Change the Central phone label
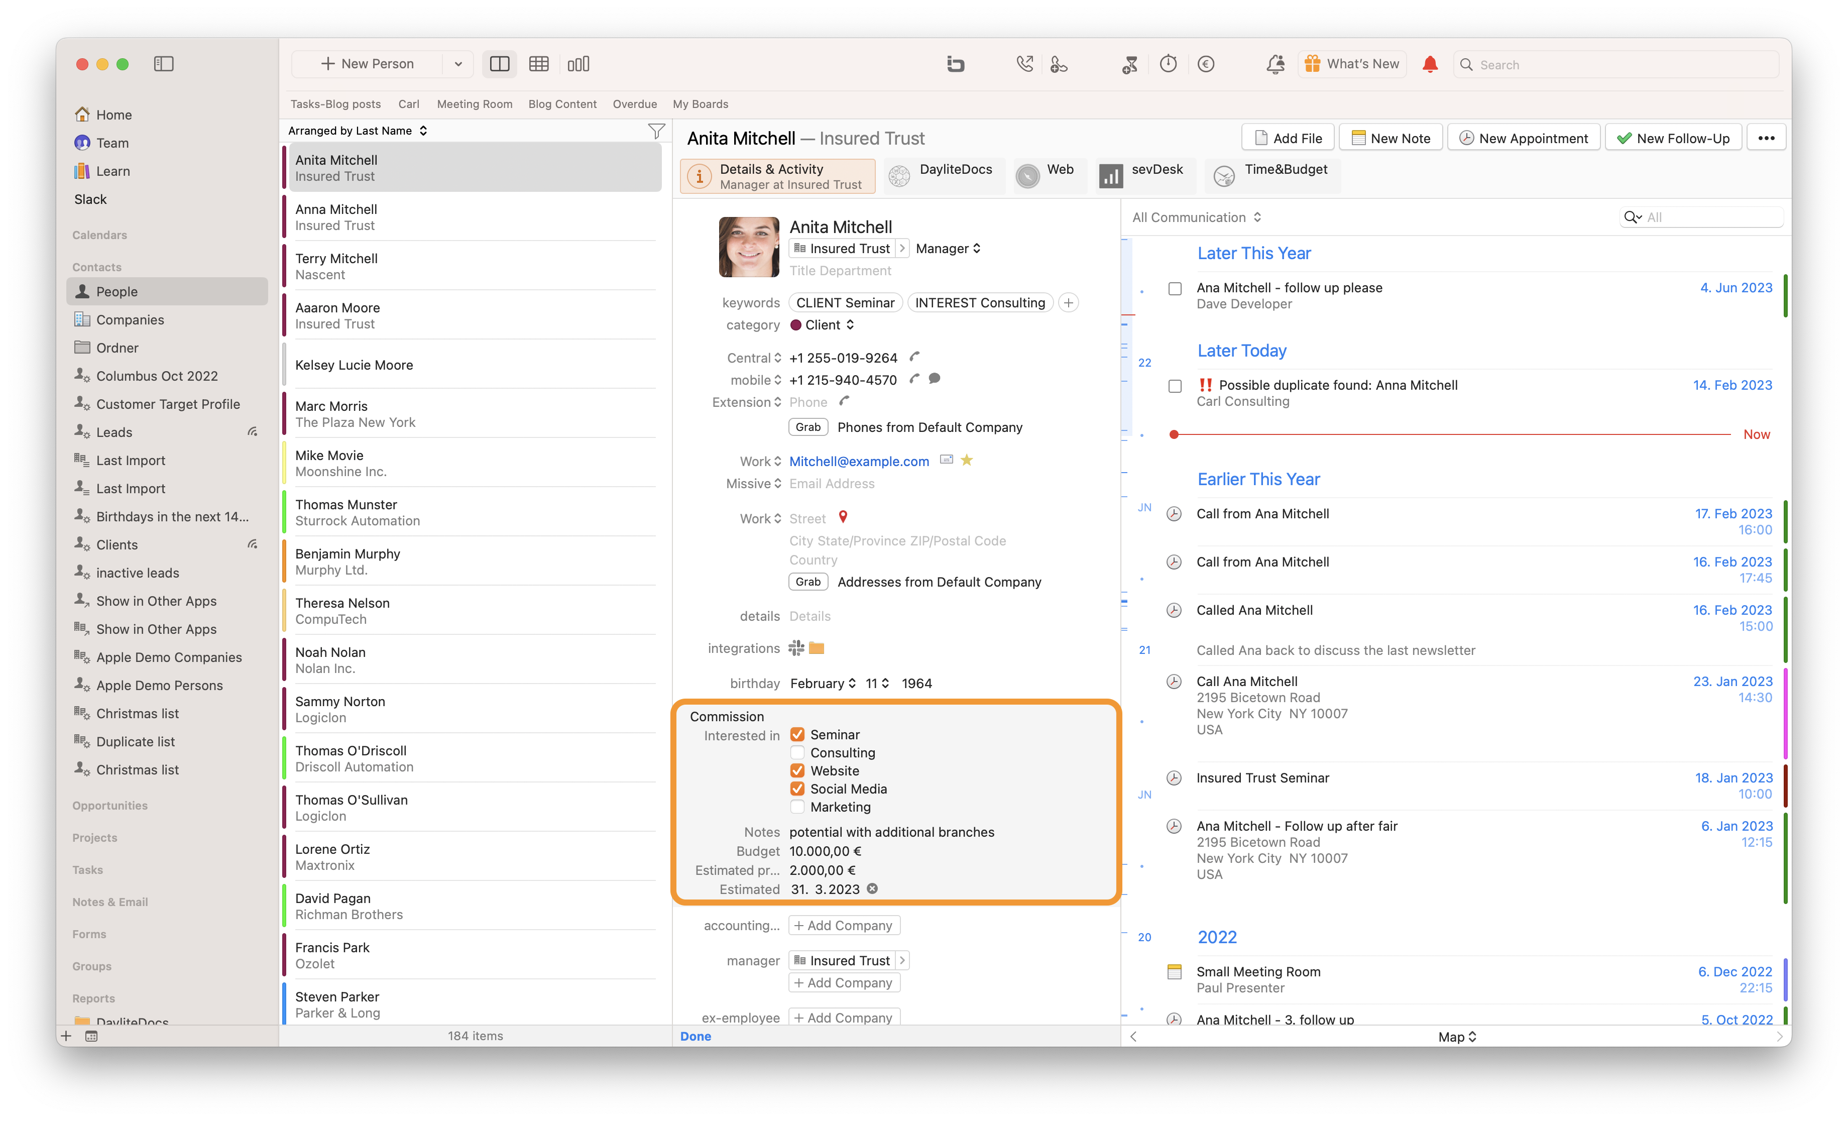 754,358
